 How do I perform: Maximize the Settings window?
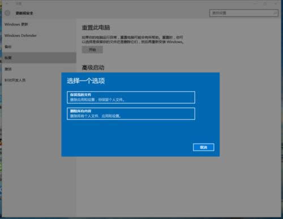pos(265,3)
